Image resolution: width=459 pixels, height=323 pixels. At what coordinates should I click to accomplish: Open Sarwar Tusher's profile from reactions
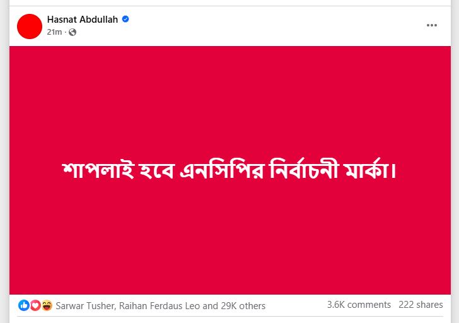85,305
